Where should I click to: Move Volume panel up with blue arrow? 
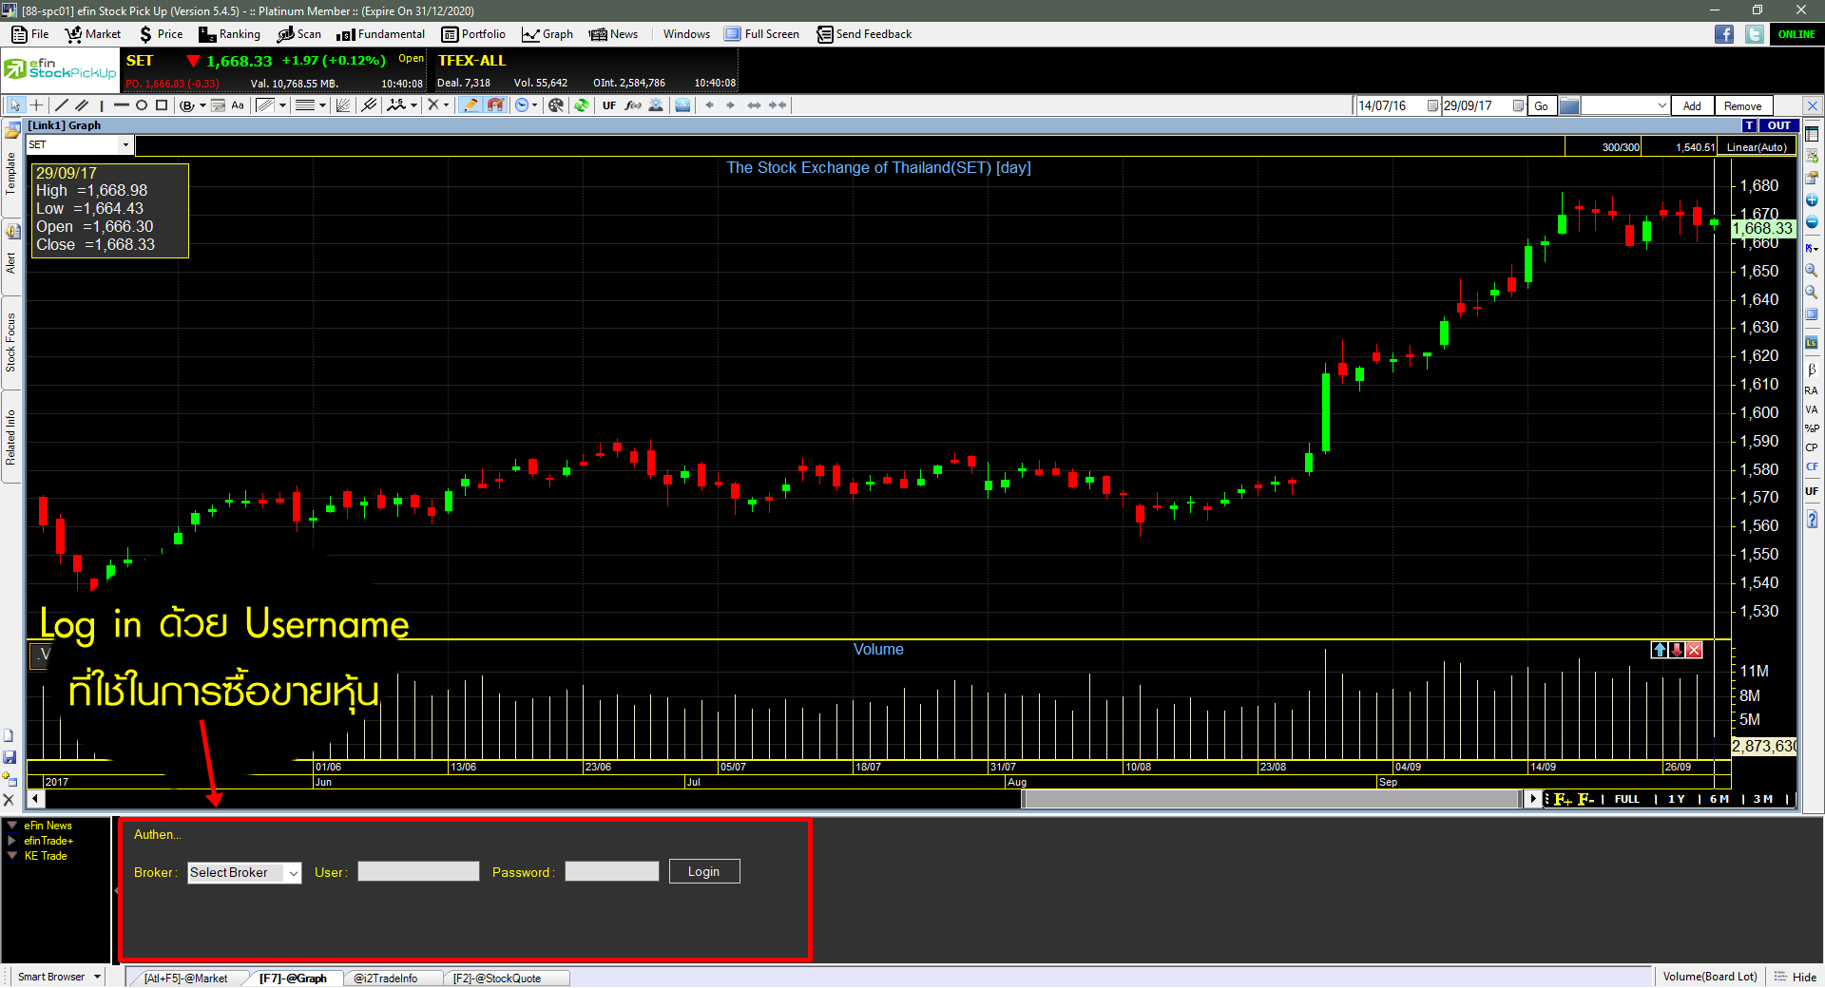[x=1660, y=650]
